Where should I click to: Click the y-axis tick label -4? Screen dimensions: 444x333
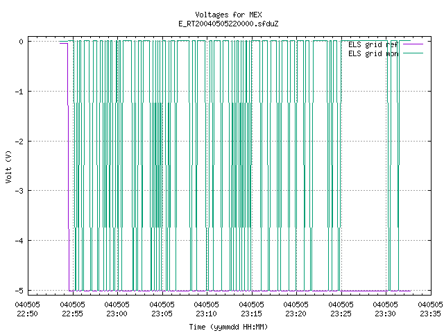(x=19, y=241)
